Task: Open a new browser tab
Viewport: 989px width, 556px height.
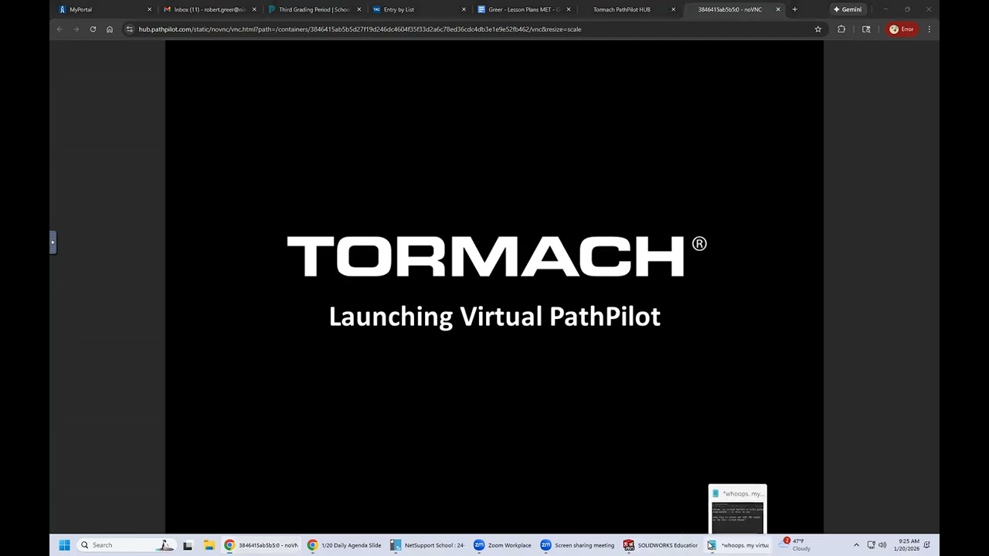Action: coord(794,9)
